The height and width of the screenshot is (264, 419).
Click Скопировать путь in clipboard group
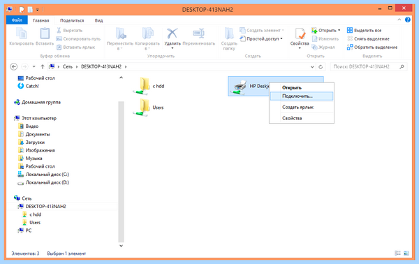[78, 38]
